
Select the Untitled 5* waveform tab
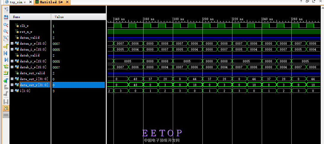(51, 2)
